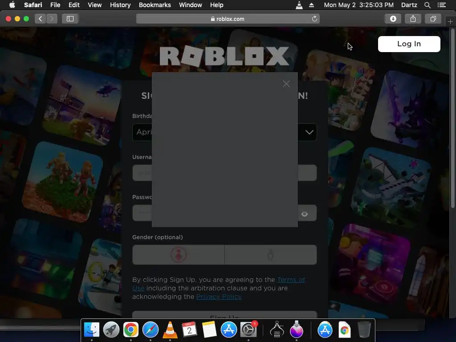Open the View menu
Image resolution: width=456 pixels, height=342 pixels.
point(94,5)
